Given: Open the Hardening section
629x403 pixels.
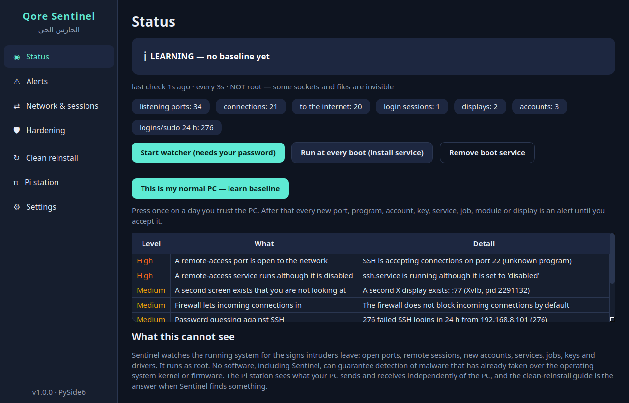Looking at the screenshot, I should tap(59, 130).
